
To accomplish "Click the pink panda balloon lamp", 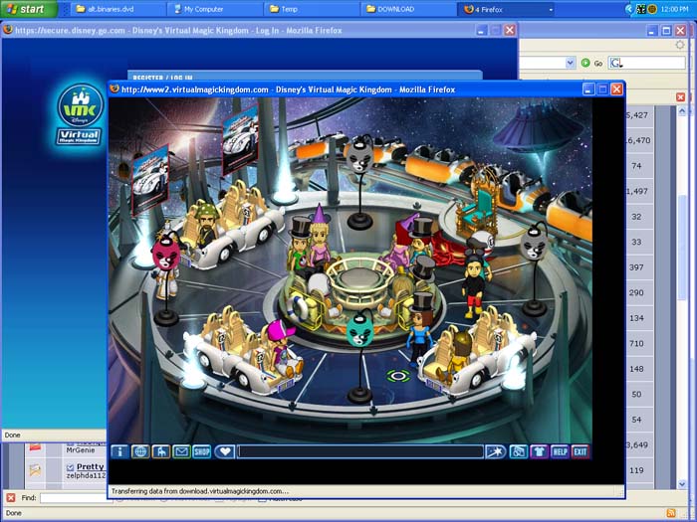I will (x=166, y=256).
